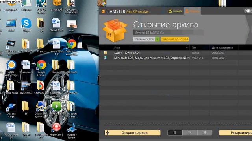This screenshot has height=141, width=252.
Task: Open the folder named 56
Action: (x=26, y=108)
